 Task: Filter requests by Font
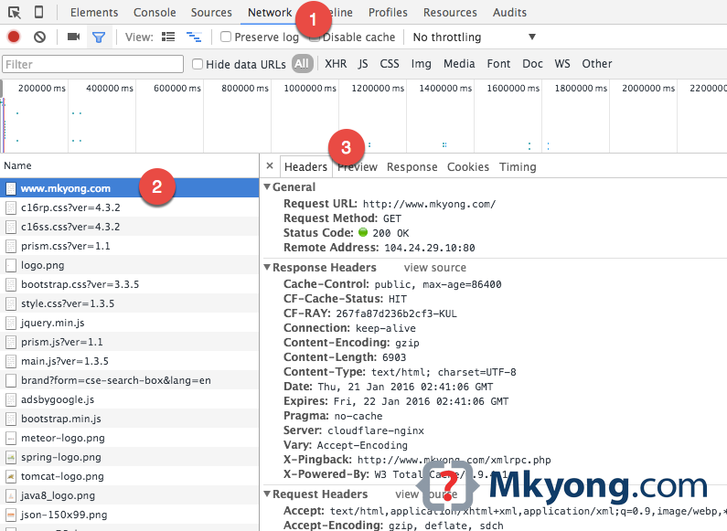pyautogui.click(x=498, y=63)
